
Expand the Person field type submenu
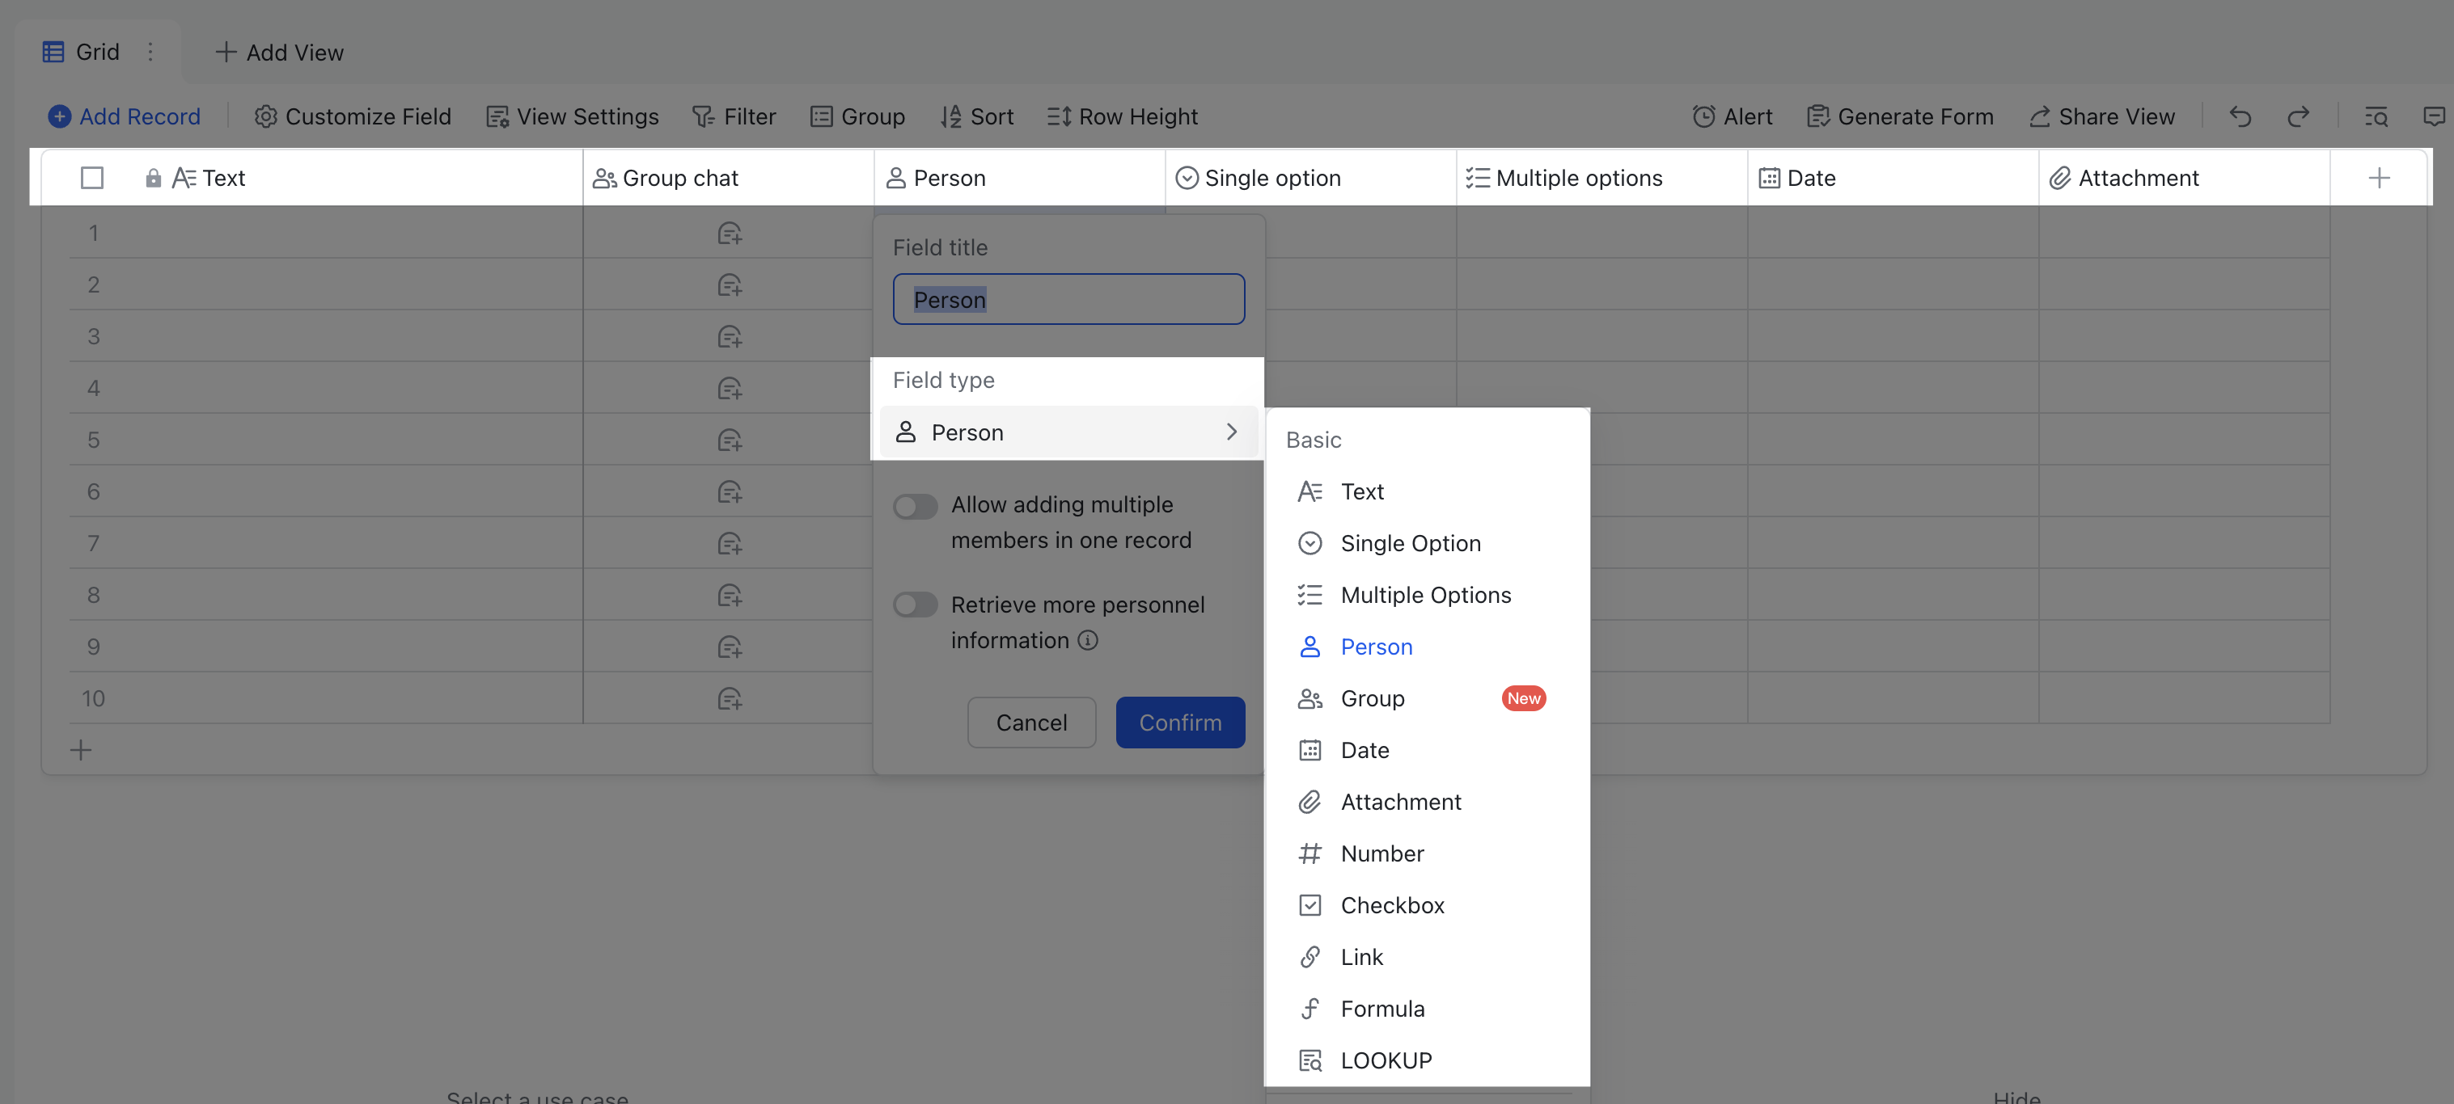tap(1232, 431)
